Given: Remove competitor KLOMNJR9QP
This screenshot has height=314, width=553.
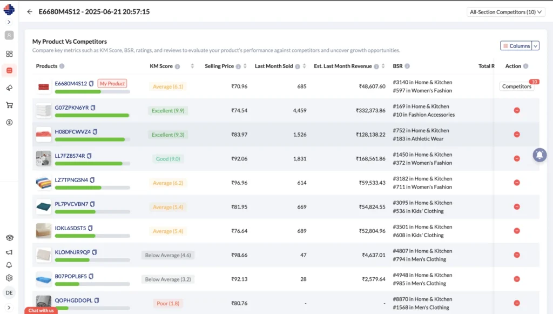Looking at the screenshot, I should [x=517, y=255].
